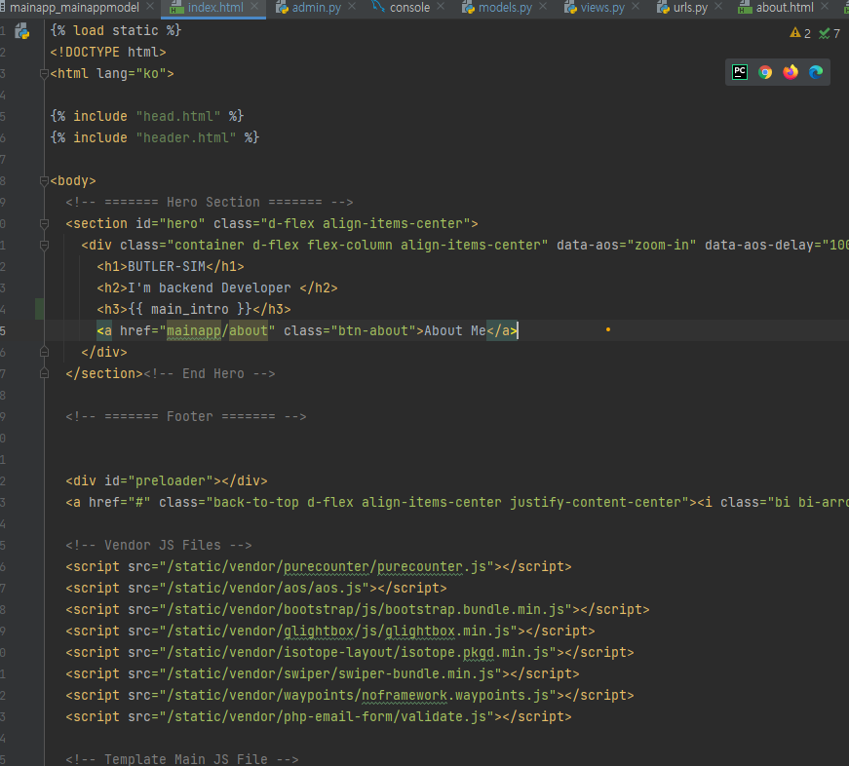Click the closing section fold marker
The width and height of the screenshot is (849, 766).
point(45,373)
